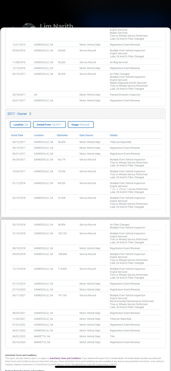171x371 pixels.
Task: Click the Location column header
Action: 39,135
